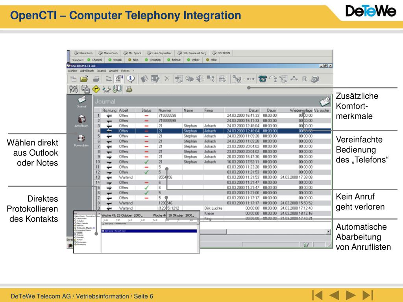The width and height of the screenshot is (403, 302).
Task: Click the gold icon ending the second toolbar row
Action: point(129,89)
